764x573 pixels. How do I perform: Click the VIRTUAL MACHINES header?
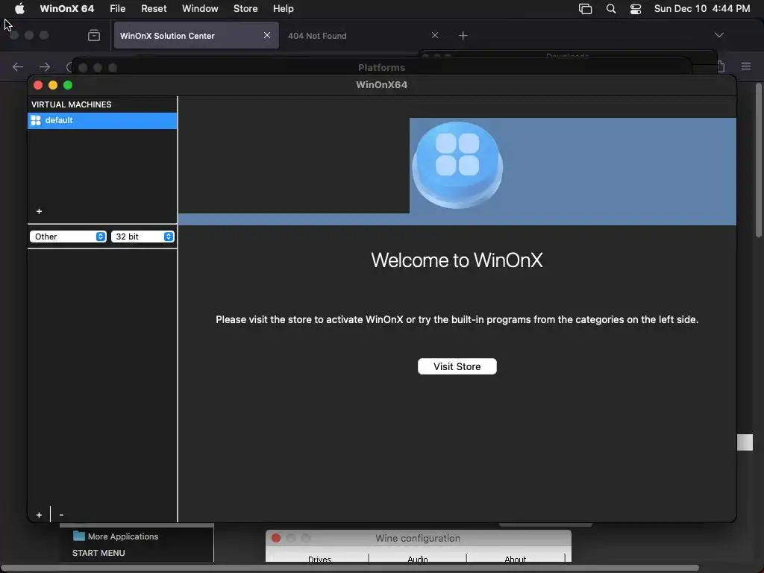coord(71,104)
